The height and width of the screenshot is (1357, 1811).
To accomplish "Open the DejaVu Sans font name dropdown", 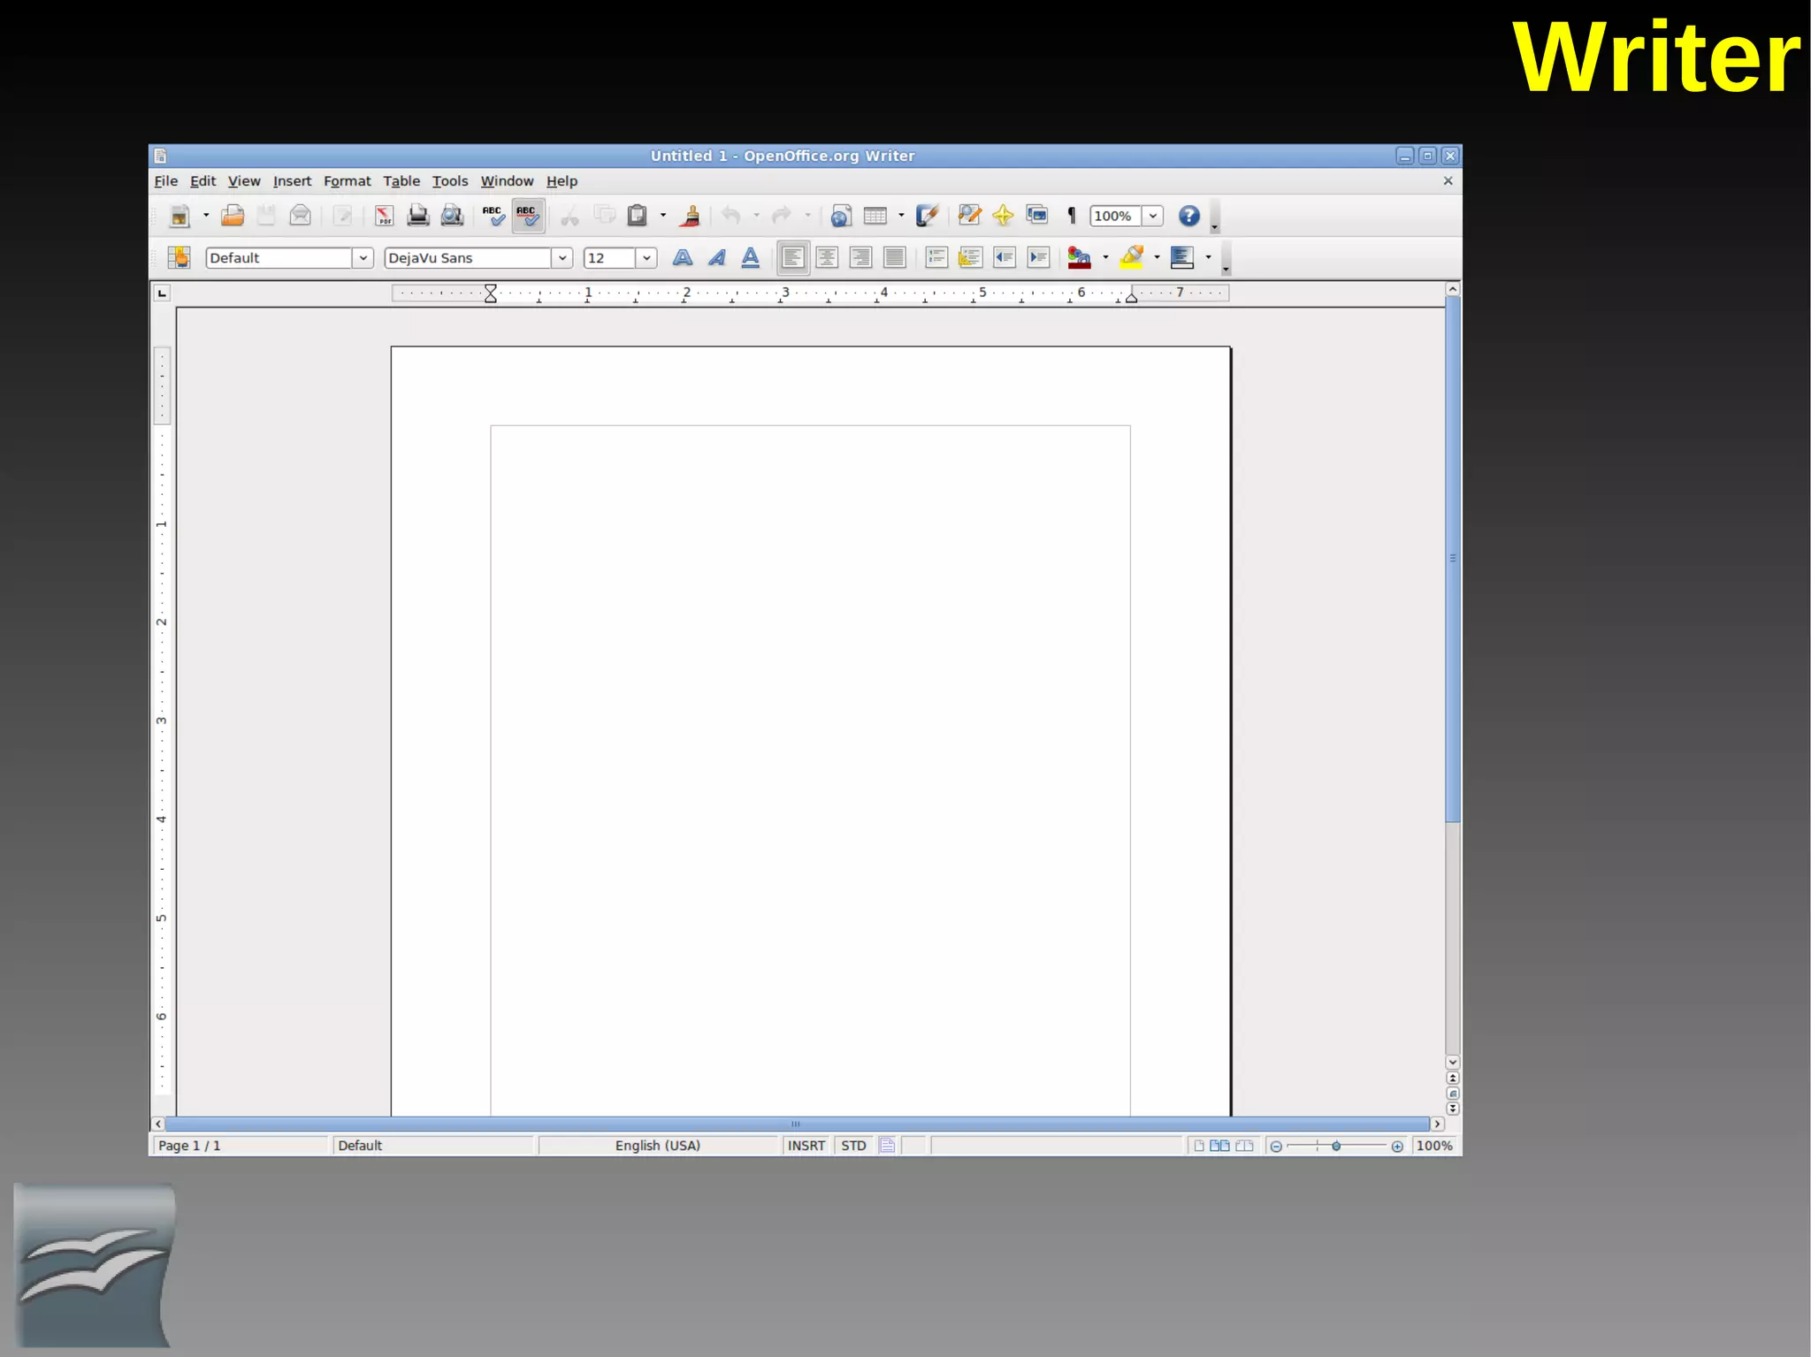I will [x=562, y=258].
